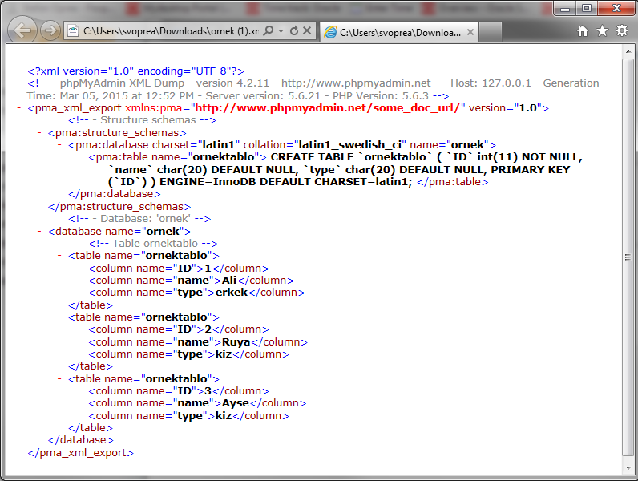Open the Tools gear menu
This screenshot has width=638, height=489.
[x=622, y=31]
